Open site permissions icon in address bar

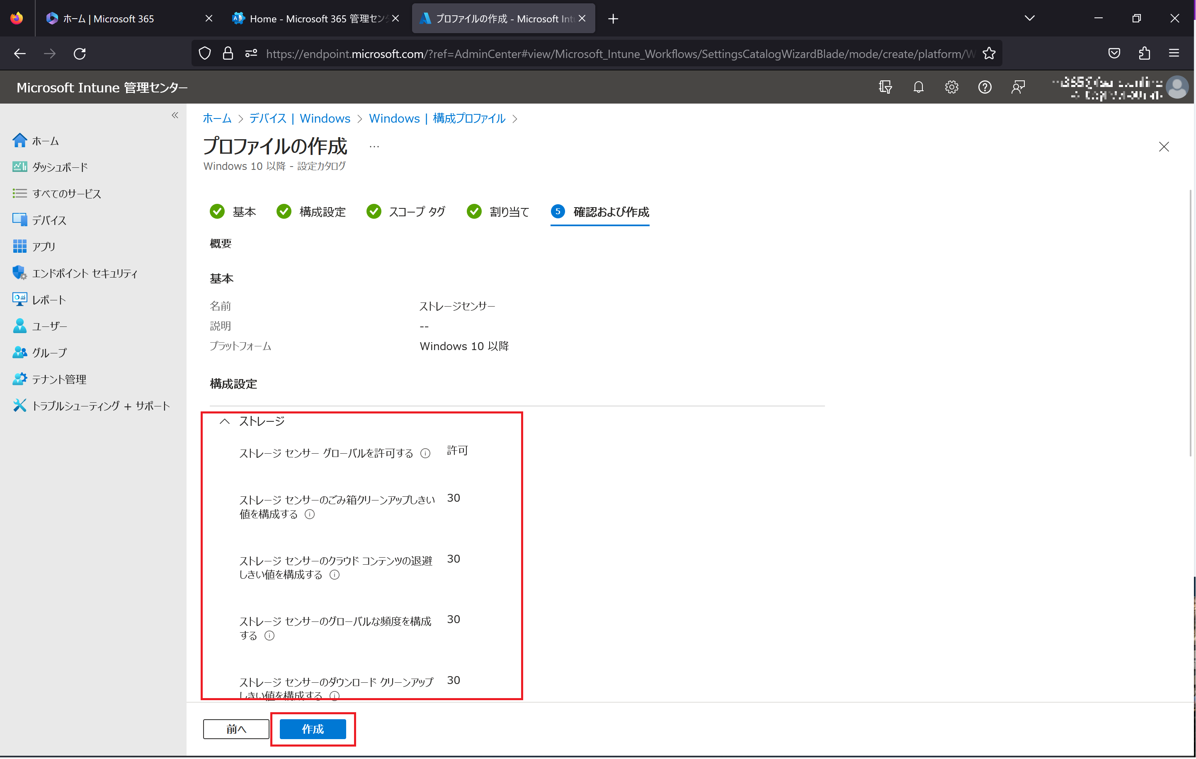point(251,53)
